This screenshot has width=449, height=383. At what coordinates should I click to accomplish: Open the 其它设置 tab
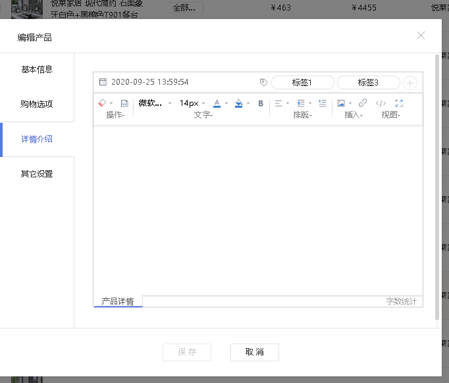coord(37,174)
